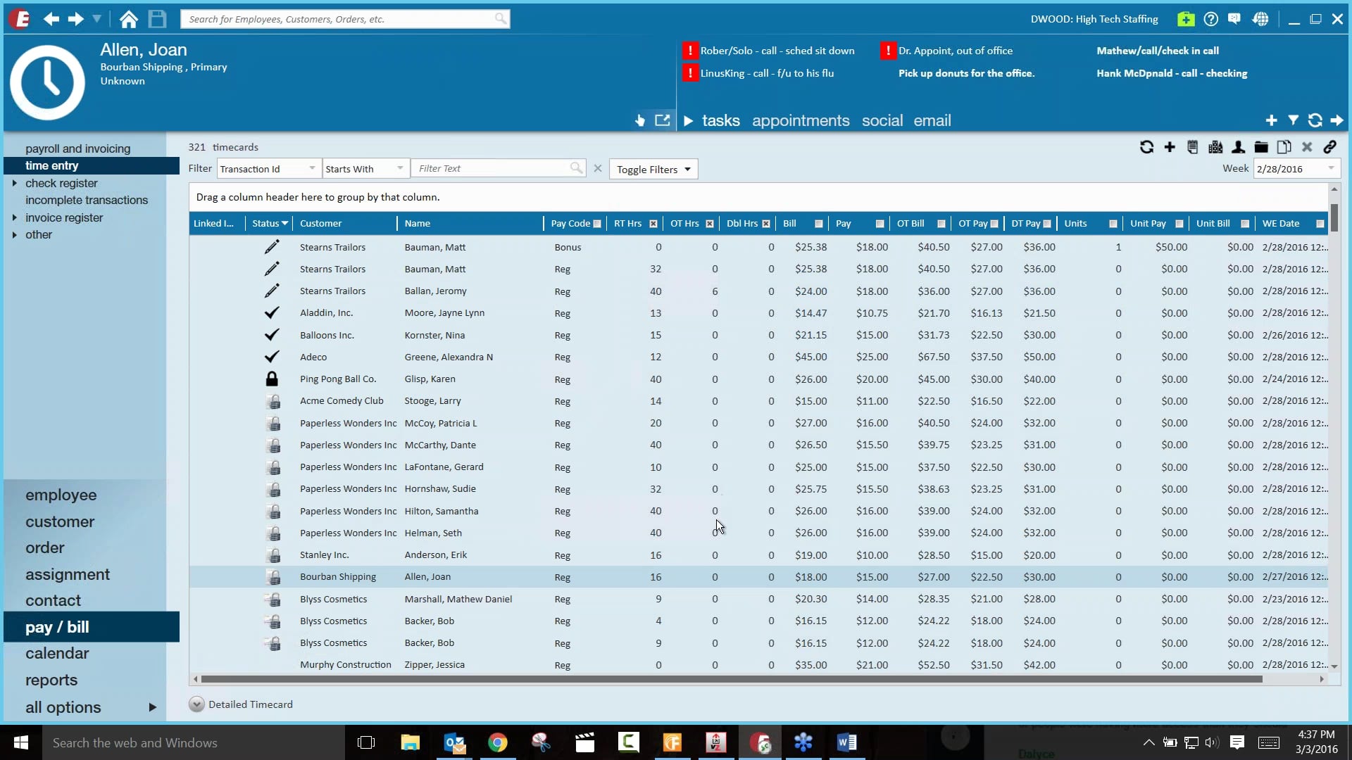Open the Toggle Filters button
The width and height of the screenshot is (1352, 760).
(652, 169)
